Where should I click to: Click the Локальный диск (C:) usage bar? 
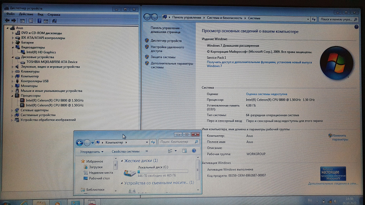point(162,172)
